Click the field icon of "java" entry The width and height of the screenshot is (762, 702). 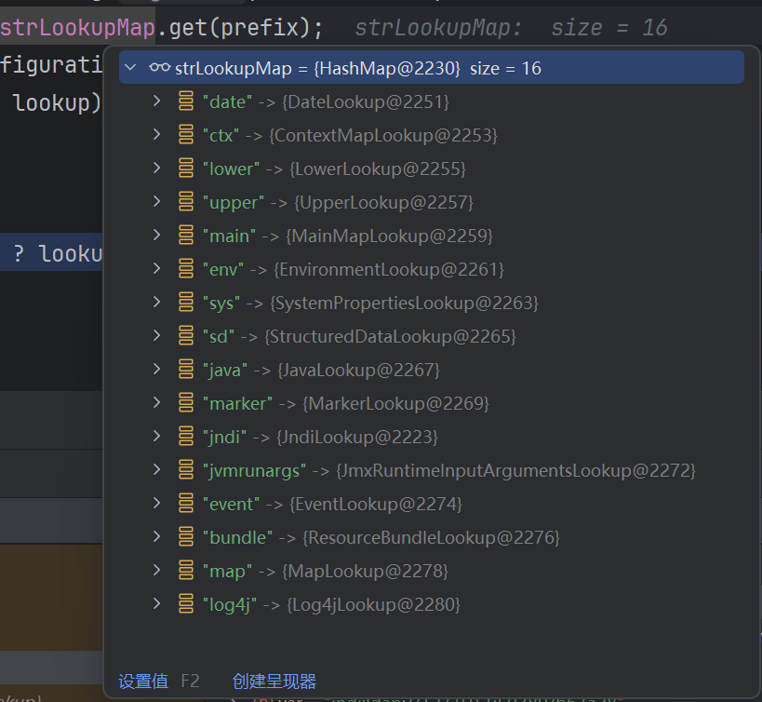tap(186, 370)
